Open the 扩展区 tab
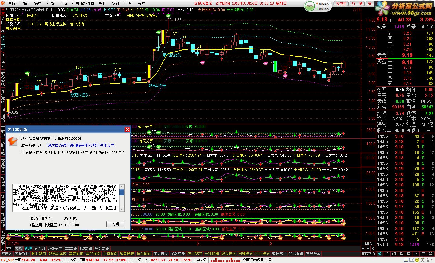Viewport: 435px width, 263px height. [7, 254]
